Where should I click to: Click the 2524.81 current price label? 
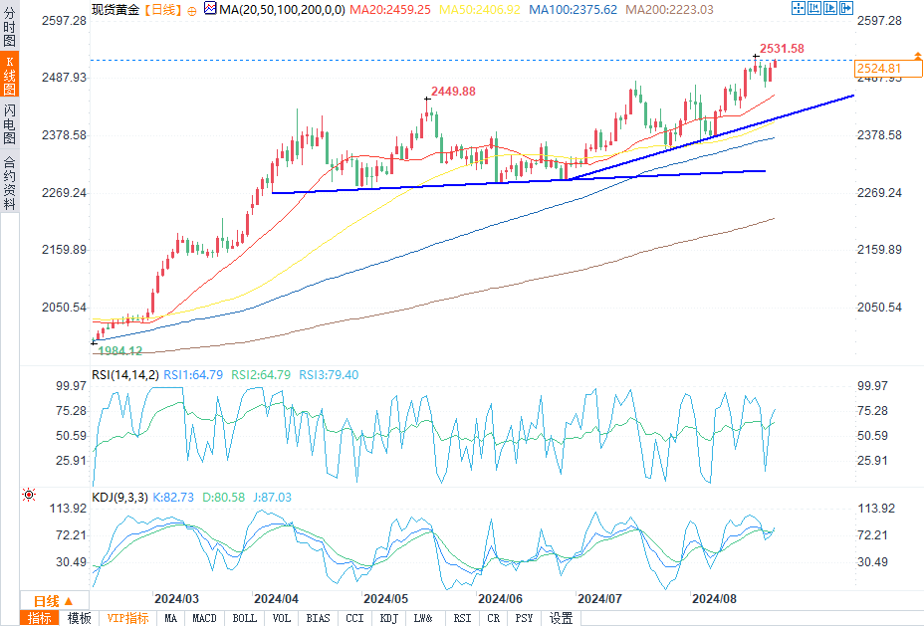pyautogui.click(x=879, y=69)
